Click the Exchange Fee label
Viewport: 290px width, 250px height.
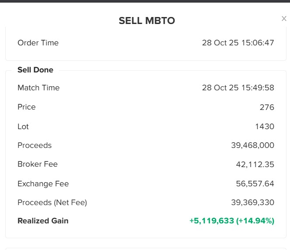(43, 184)
